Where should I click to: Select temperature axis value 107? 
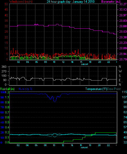124,97
